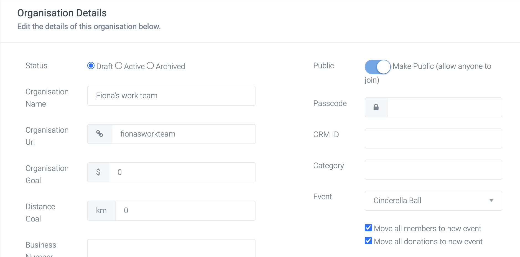Uncheck Move all donations to new event
Viewport: 520px width, 257px height.
click(368, 241)
